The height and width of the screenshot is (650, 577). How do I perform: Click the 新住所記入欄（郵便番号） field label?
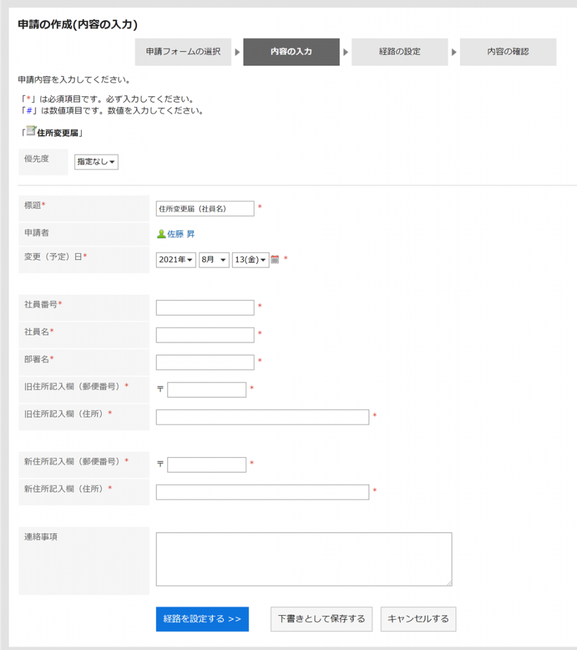pos(76,461)
